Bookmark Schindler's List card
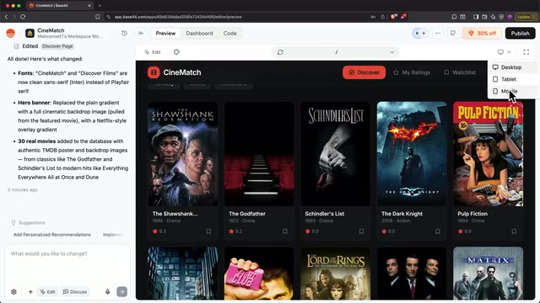Screen dimensions: 540x303 (361, 231)
